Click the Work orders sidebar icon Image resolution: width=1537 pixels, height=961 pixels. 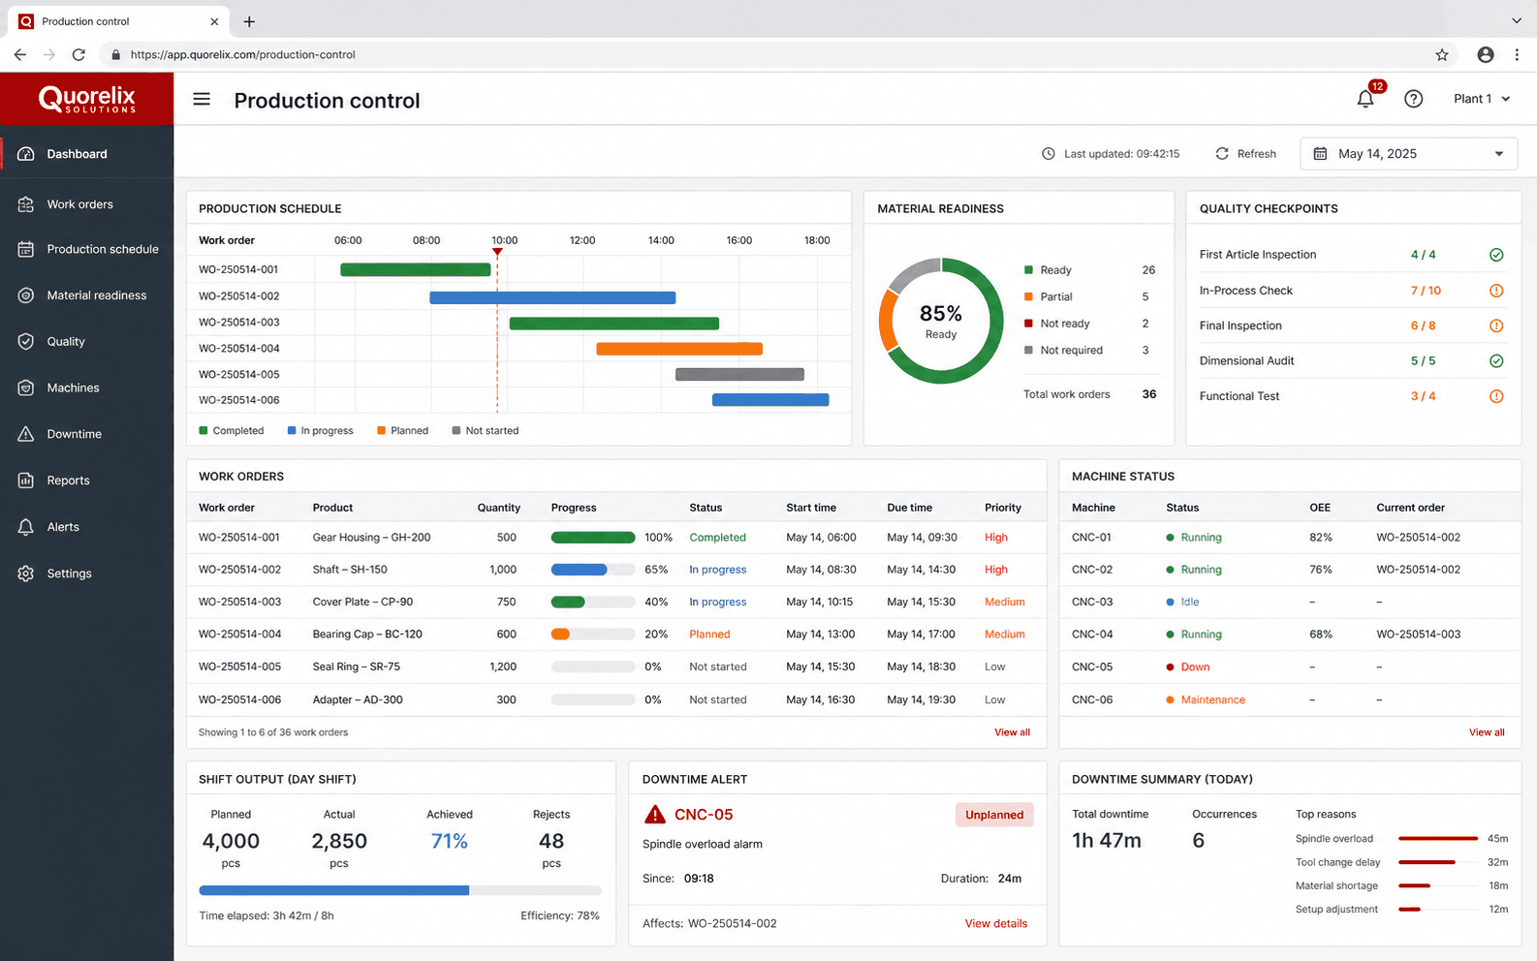[26, 204]
